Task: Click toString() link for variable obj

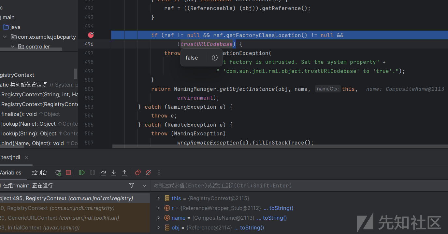Action: 252,227
